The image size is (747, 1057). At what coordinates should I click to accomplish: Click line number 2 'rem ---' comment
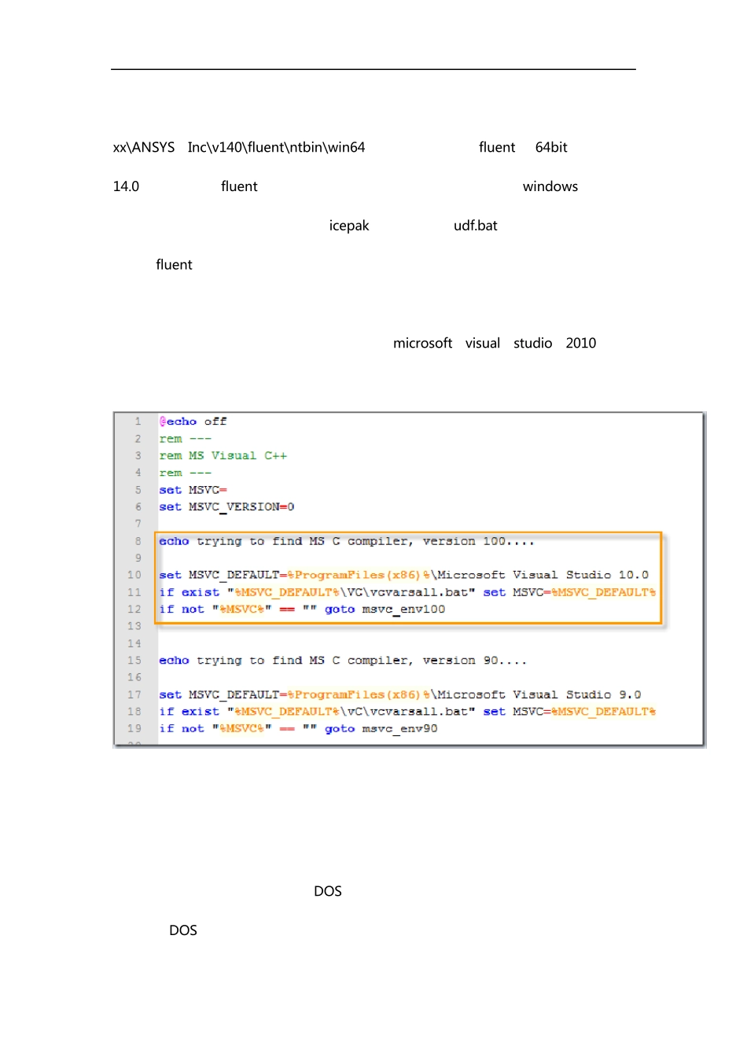[x=185, y=439]
